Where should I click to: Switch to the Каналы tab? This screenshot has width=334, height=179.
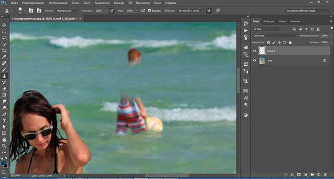point(295,21)
